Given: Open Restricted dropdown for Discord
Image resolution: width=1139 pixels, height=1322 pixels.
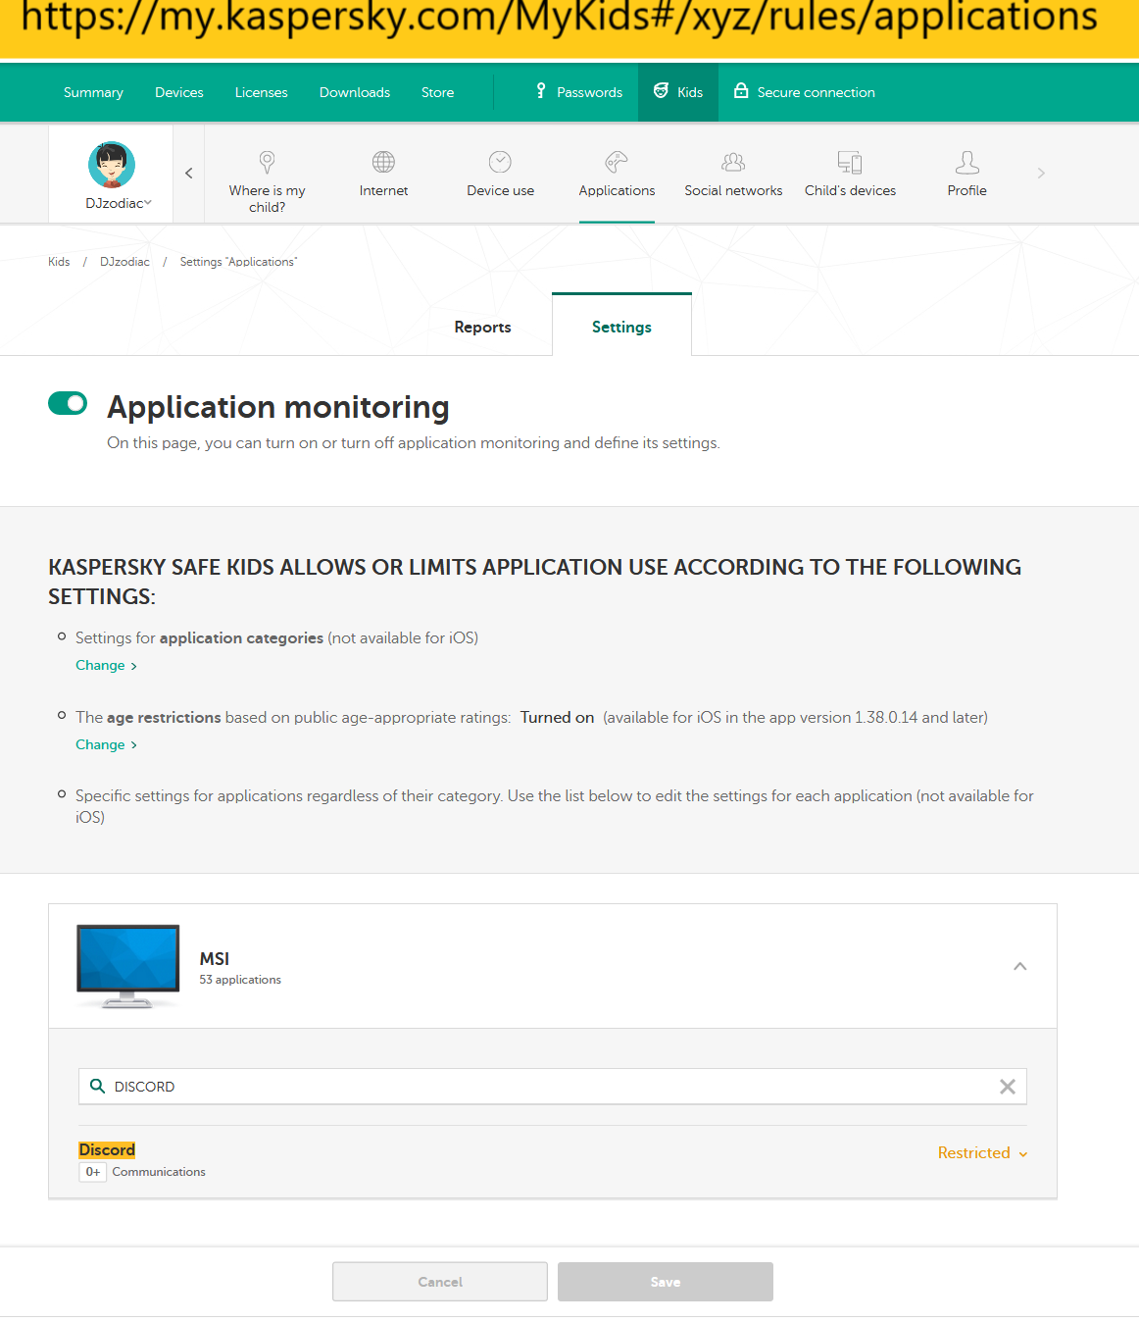Looking at the screenshot, I should tap(982, 1153).
